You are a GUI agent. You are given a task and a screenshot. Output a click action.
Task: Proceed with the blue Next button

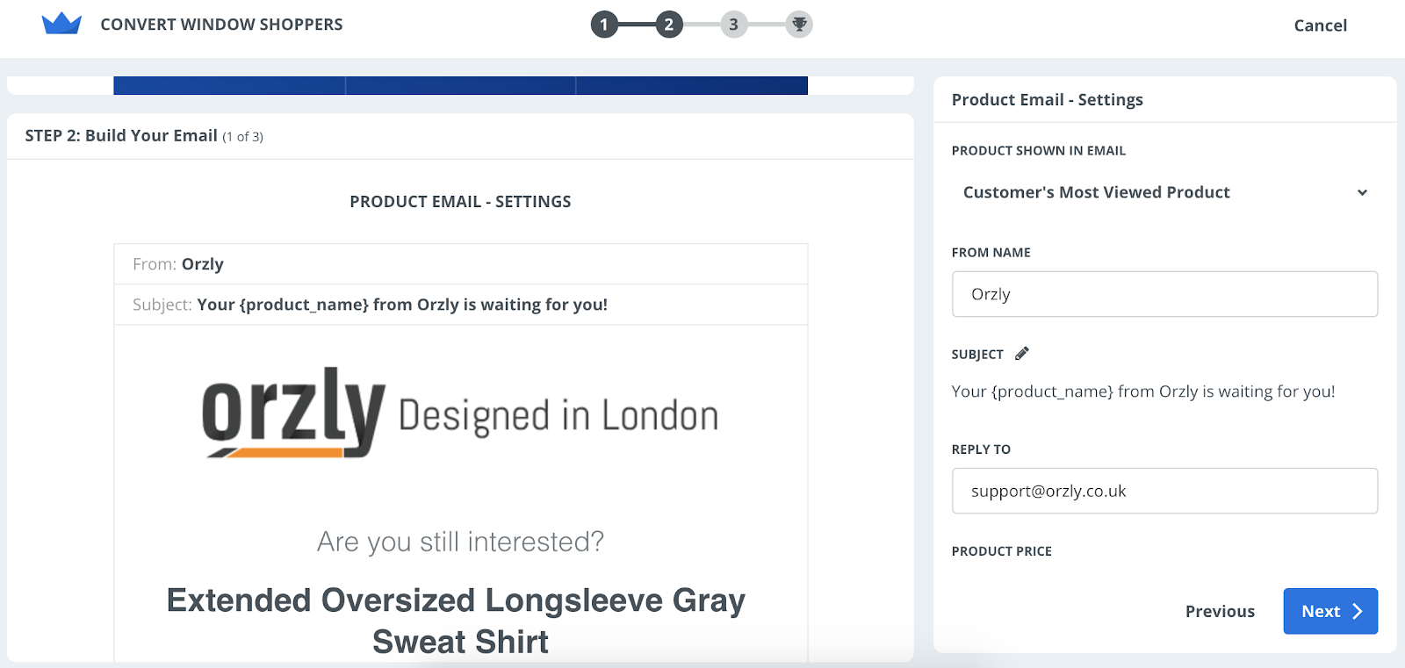click(x=1330, y=611)
